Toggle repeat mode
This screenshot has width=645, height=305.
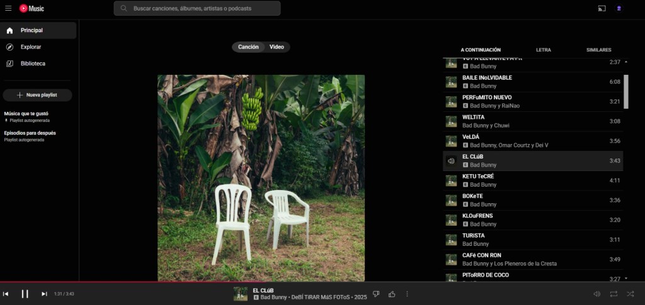tap(614, 294)
